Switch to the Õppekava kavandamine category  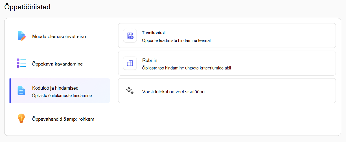60,64
